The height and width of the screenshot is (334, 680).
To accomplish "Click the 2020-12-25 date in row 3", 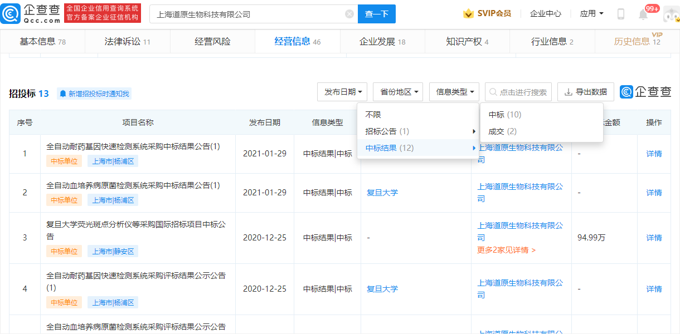I will tap(265, 238).
